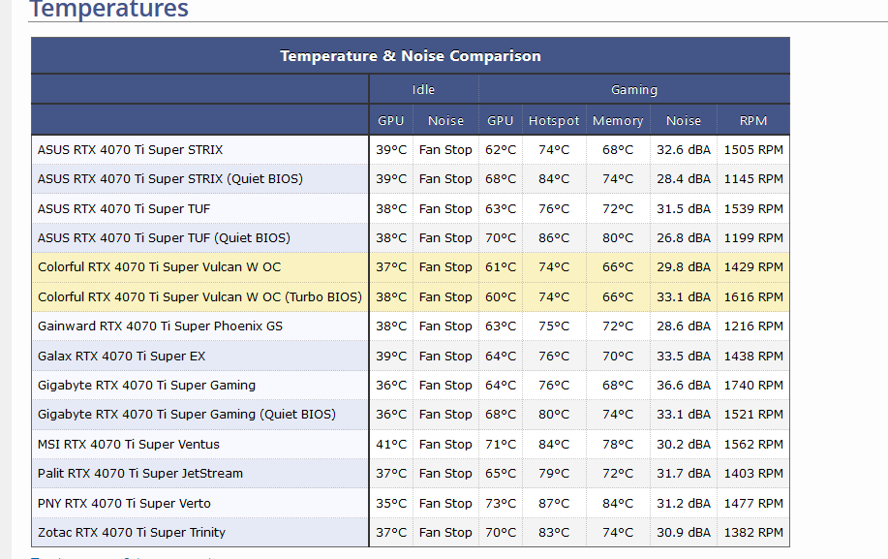
Task: Select the Temperature & Noise Comparison title
Action: click(411, 56)
